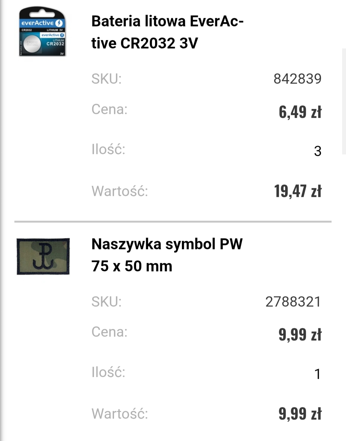This screenshot has width=346, height=441.
Task: Click the battery's SKU label
Action: [x=107, y=79]
